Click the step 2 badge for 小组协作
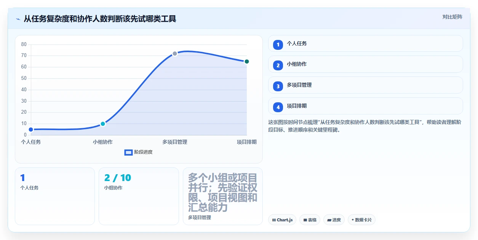The height and width of the screenshot is (240, 478). pyautogui.click(x=278, y=65)
